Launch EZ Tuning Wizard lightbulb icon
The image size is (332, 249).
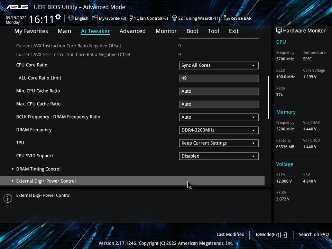(x=175, y=18)
